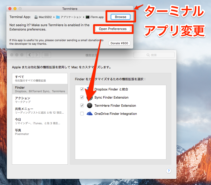Click the Donate ¥600 button
Image resolution: width=211 pixels, height=185 pixels.
[119, 43]
